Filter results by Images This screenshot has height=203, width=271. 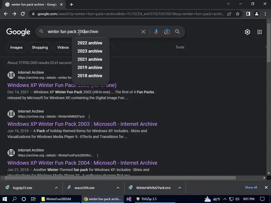(16, 47)
